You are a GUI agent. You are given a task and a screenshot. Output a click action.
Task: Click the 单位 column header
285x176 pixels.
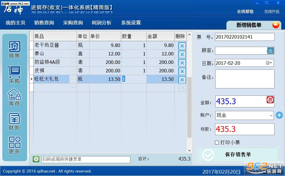(x=83, y=36)
